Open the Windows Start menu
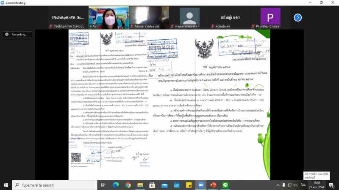This screenshot has height=190, width=339. click(x=6, y=185)
